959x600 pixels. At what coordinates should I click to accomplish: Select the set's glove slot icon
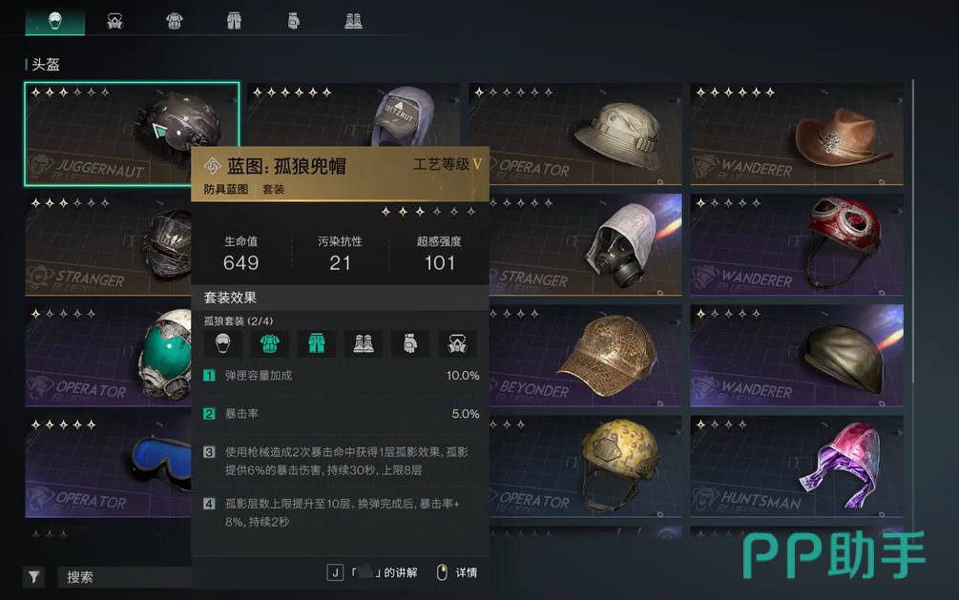pos(410,343)
